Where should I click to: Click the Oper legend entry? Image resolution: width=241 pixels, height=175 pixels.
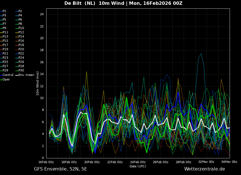(x=6, y=80)
